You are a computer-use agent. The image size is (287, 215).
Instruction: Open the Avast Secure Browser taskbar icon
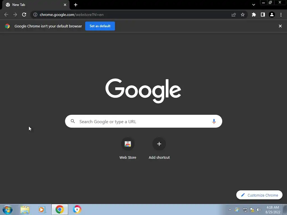pyautogui.click(x=77, y=209)
